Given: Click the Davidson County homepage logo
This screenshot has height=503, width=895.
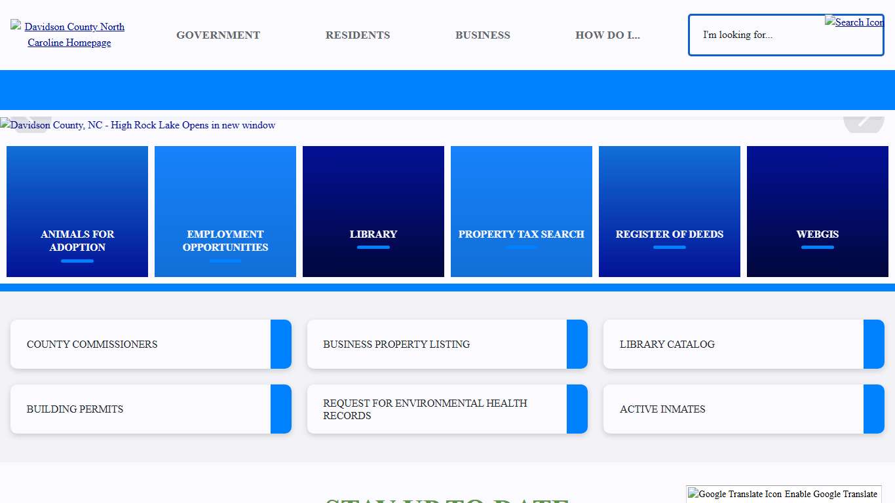Looking at the screenshot, I should [x=69, y=35].
